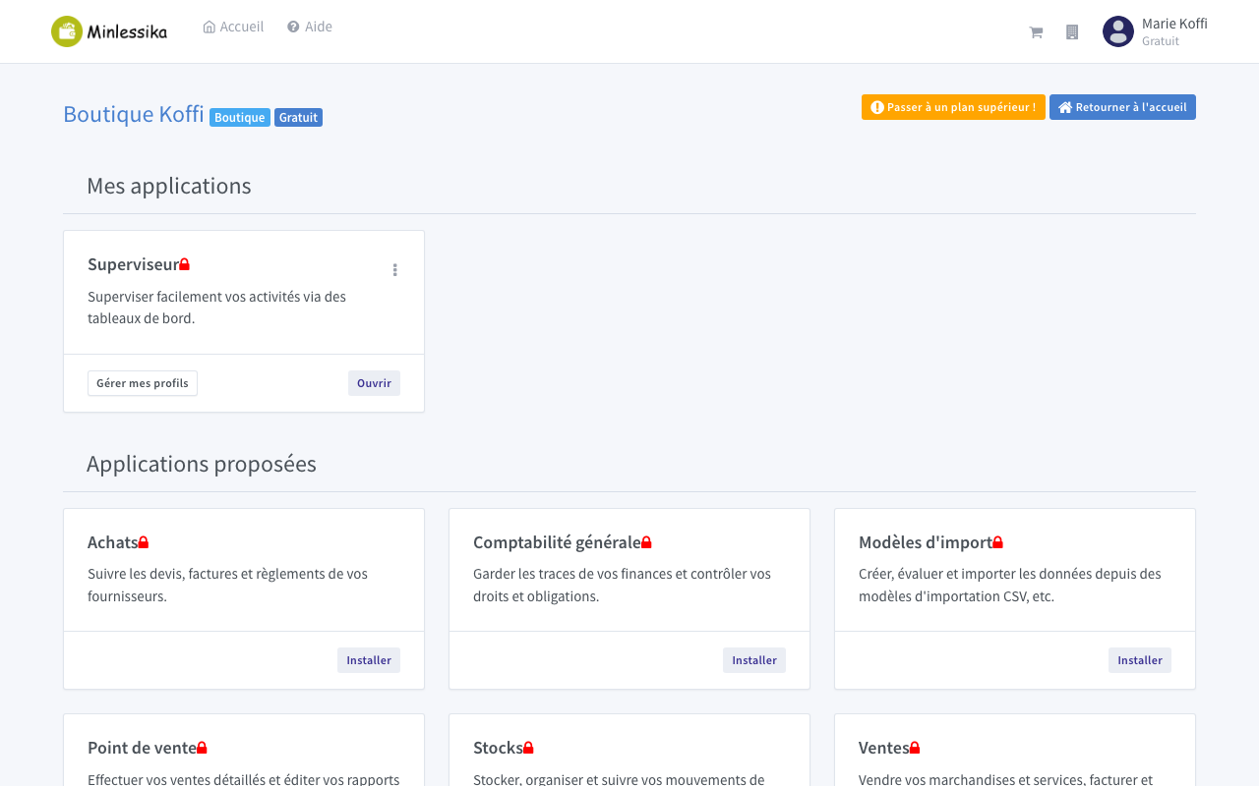
Task: Open the shopping cart icon
Action: point(1036,32)
